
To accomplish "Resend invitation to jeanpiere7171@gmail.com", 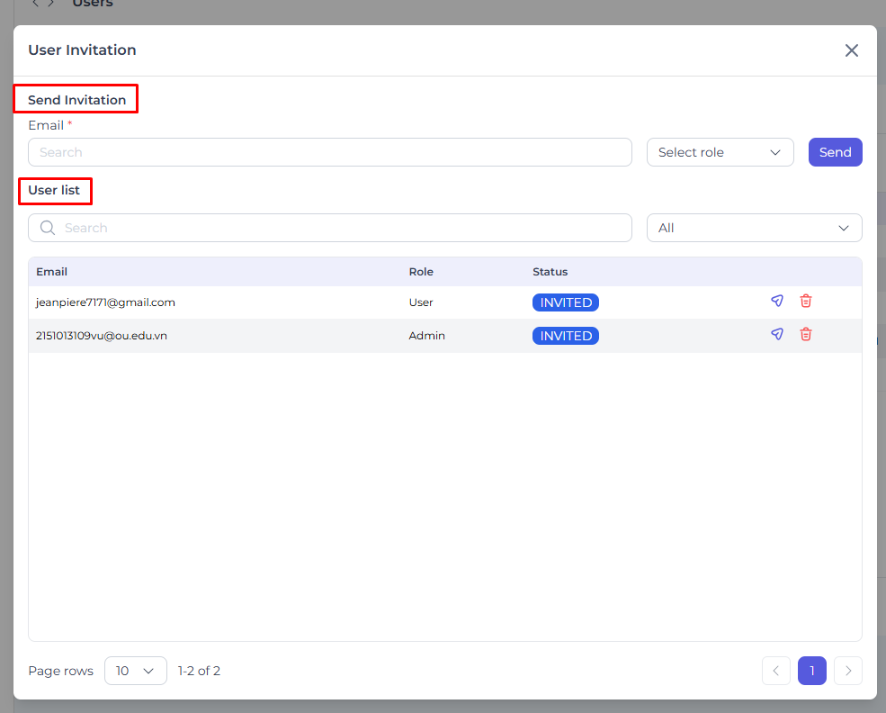I will tap(777, 301).
